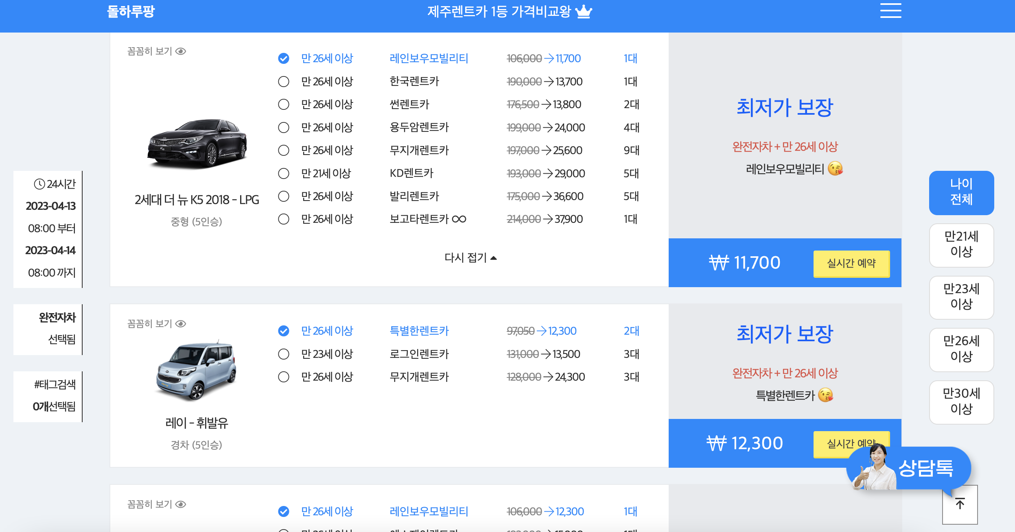Switch to the 만26세 이상 age filter

(962, 350)
